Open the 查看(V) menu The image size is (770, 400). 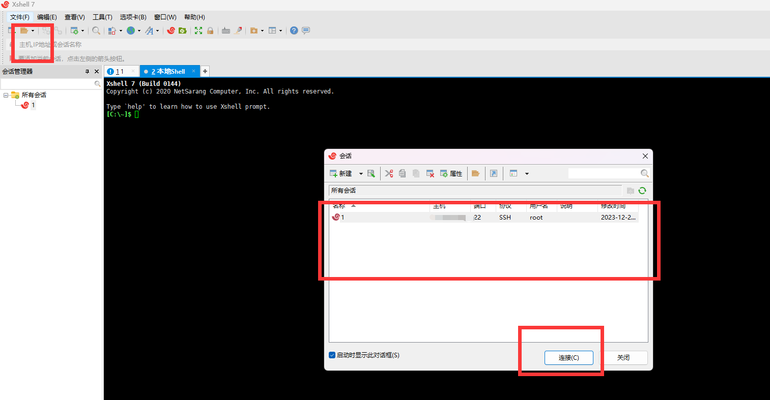(75, 17)
